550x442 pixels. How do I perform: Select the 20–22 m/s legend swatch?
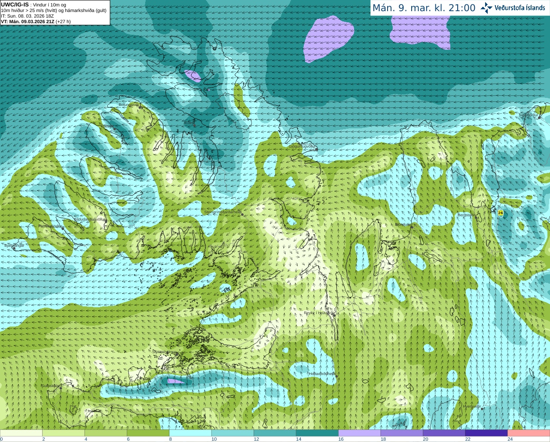[x=444, y=433]
